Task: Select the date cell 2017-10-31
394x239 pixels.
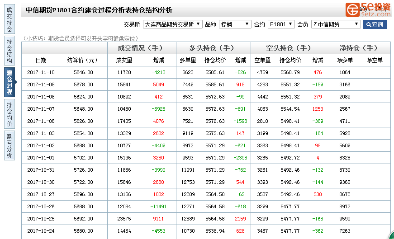Action: coord(41,170)
